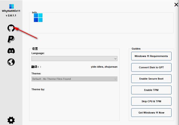Click the "Theme by:" label

point(38,89)
